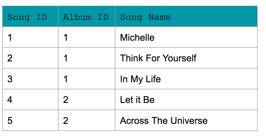Click the Song Name column header
This screenshot has width=266, height=138.
coord(145,17)
